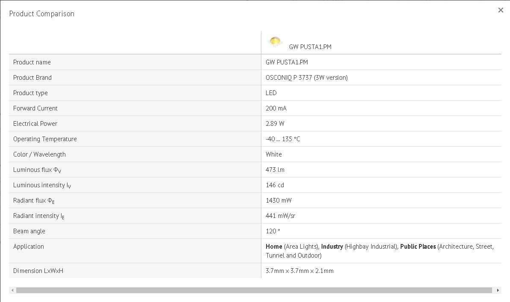
Task: Close the Product Comparison dialog
Action: coord(501,10)
